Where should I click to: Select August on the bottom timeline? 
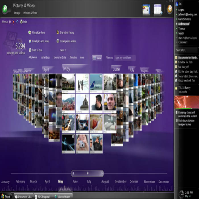pos(105,182)
